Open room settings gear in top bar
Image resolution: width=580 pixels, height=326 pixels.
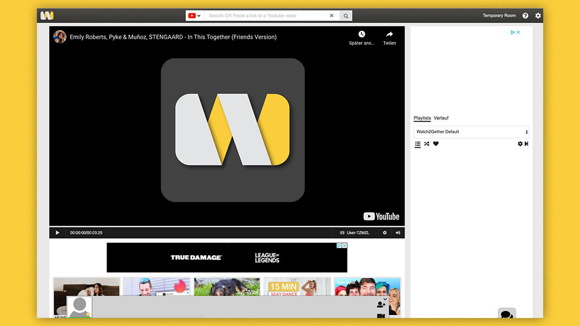[x=538, y=15]
